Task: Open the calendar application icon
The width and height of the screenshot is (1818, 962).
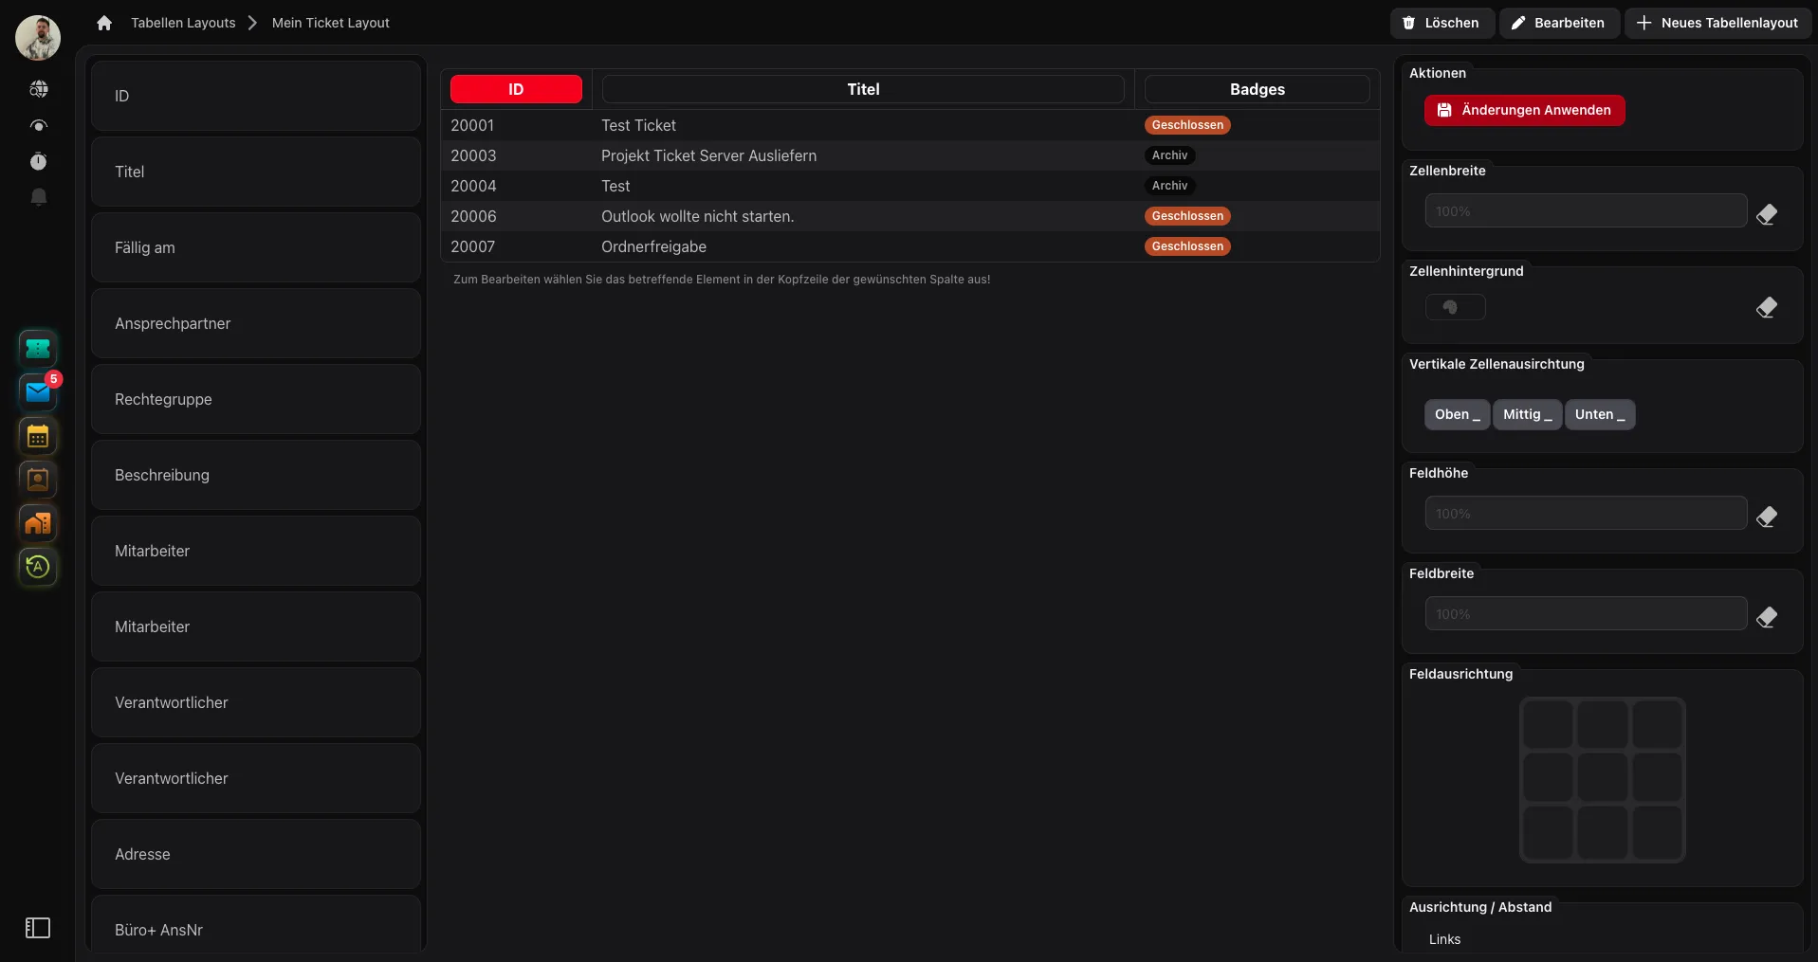Action: [x=38, y=436]
